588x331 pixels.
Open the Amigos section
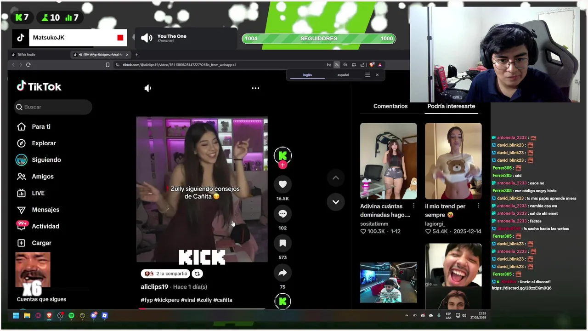coord(35,176)
